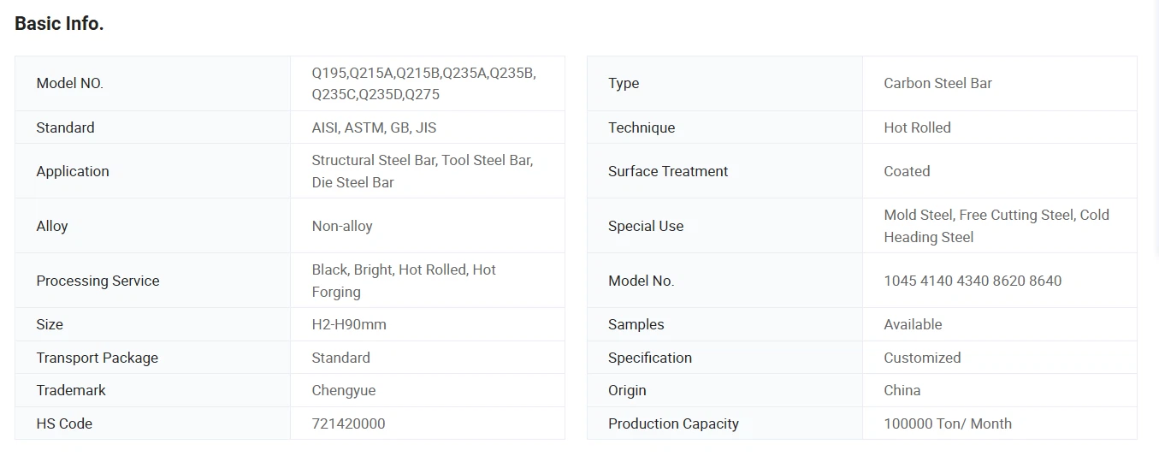Click the Origin value China

point(902,390)
